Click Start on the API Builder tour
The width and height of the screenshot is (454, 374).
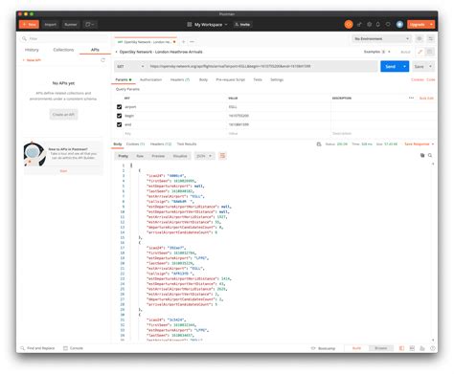click(x=63, y=171)
